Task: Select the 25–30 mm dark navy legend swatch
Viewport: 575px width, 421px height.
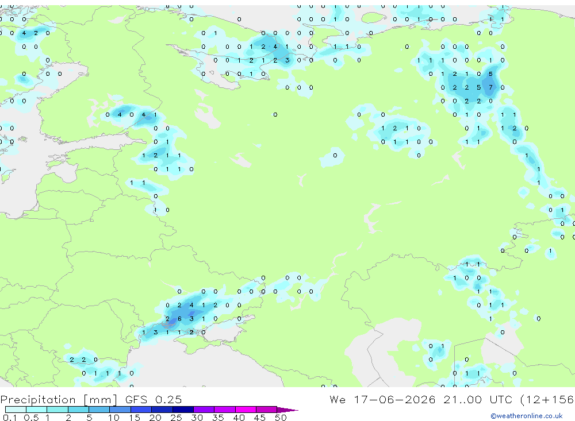Action: (183, 410)
